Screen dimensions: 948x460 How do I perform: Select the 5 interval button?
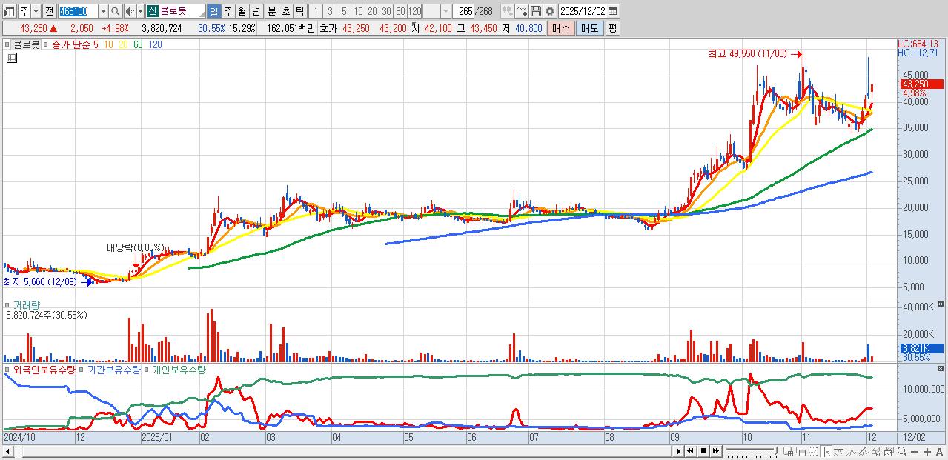[343, 11]
